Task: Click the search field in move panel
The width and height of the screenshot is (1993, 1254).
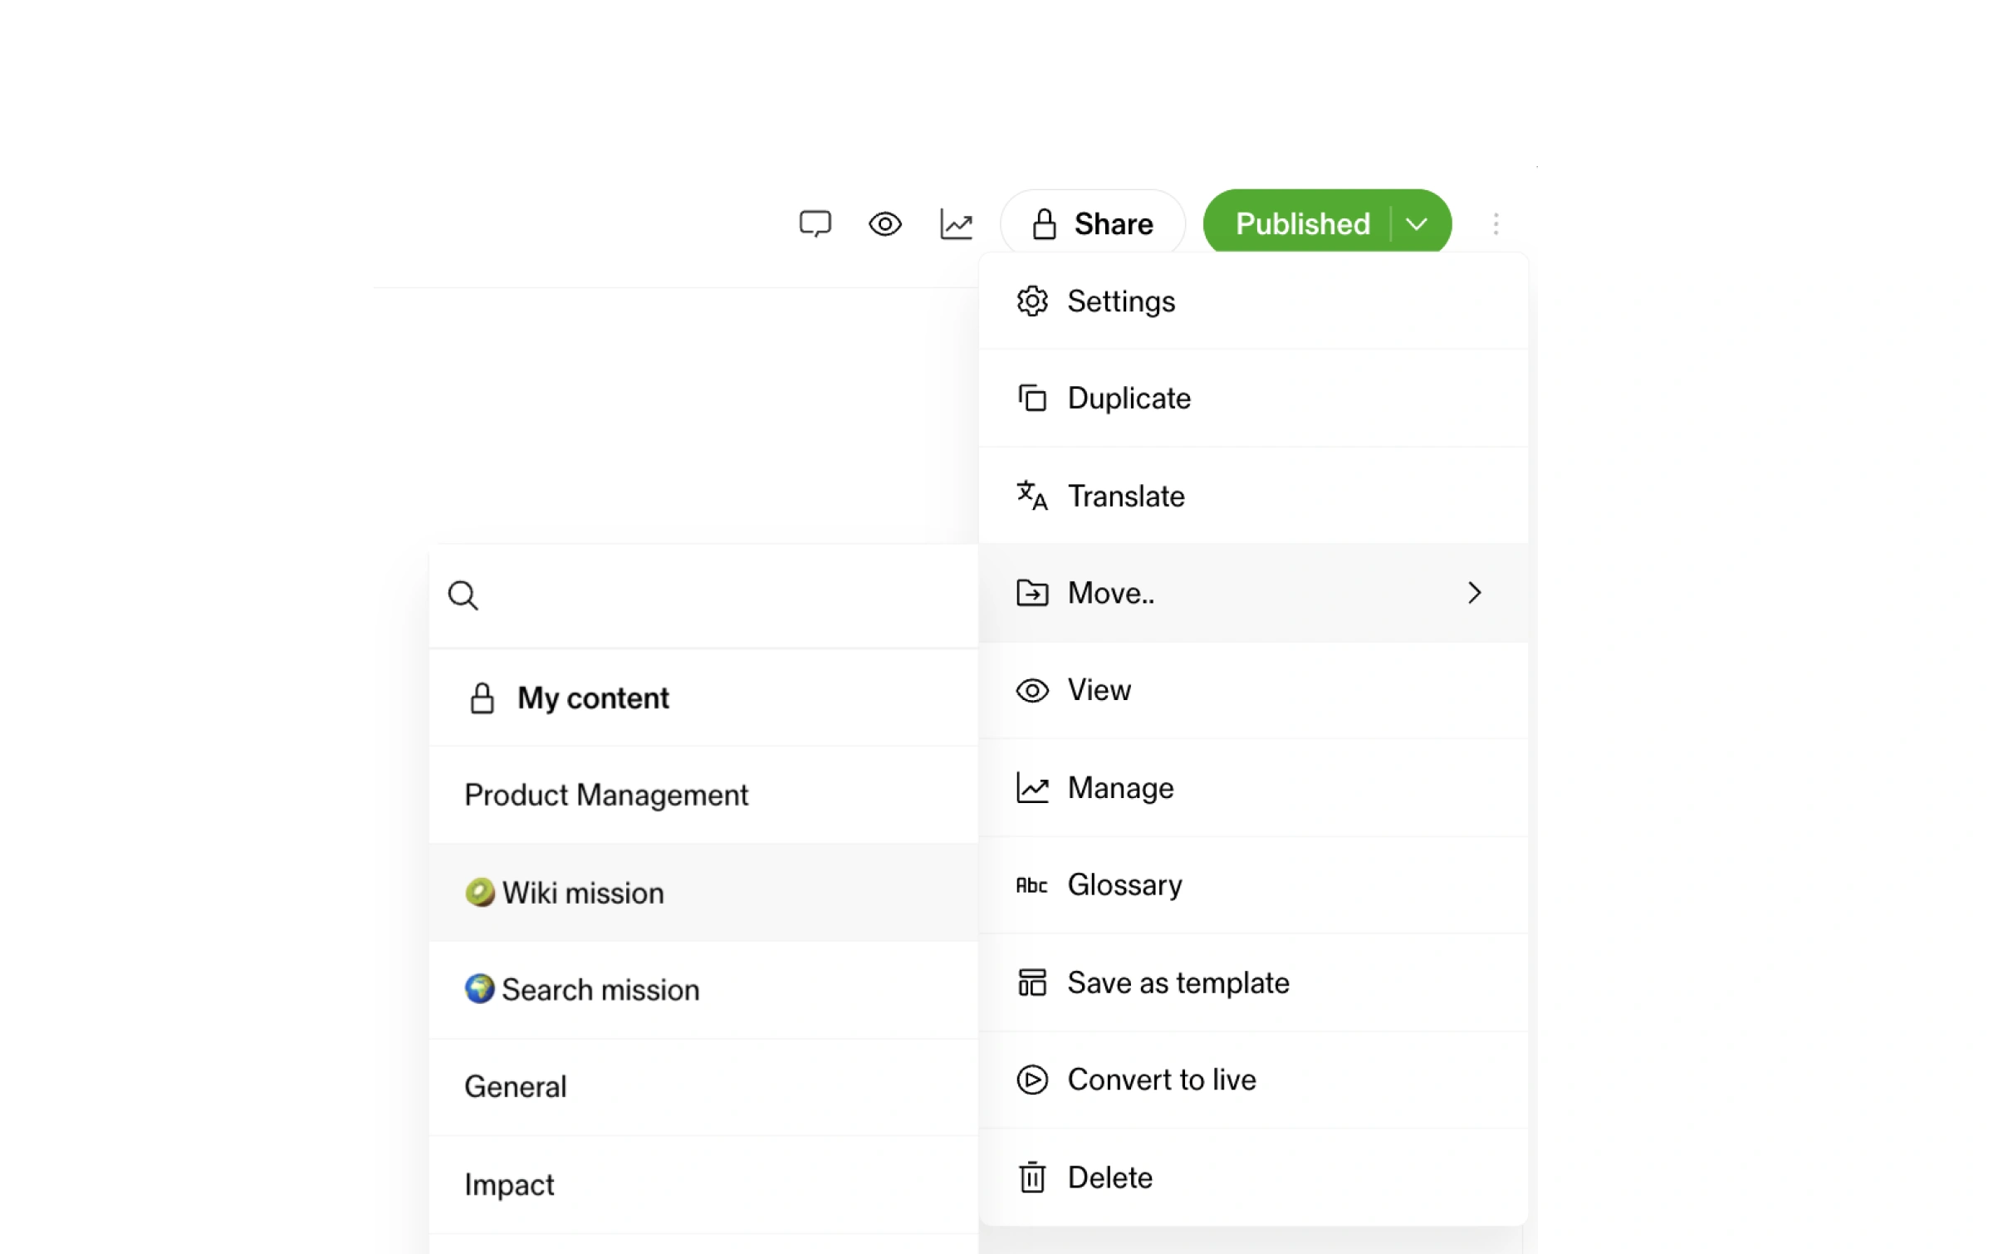Action: coord(714,595)
